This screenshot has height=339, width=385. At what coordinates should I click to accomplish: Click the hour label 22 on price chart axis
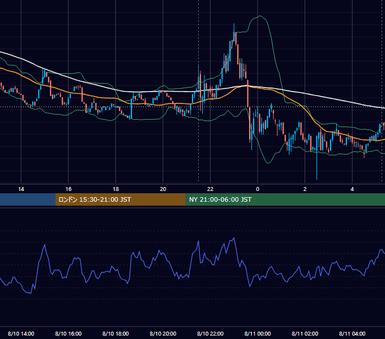(211, 189)
